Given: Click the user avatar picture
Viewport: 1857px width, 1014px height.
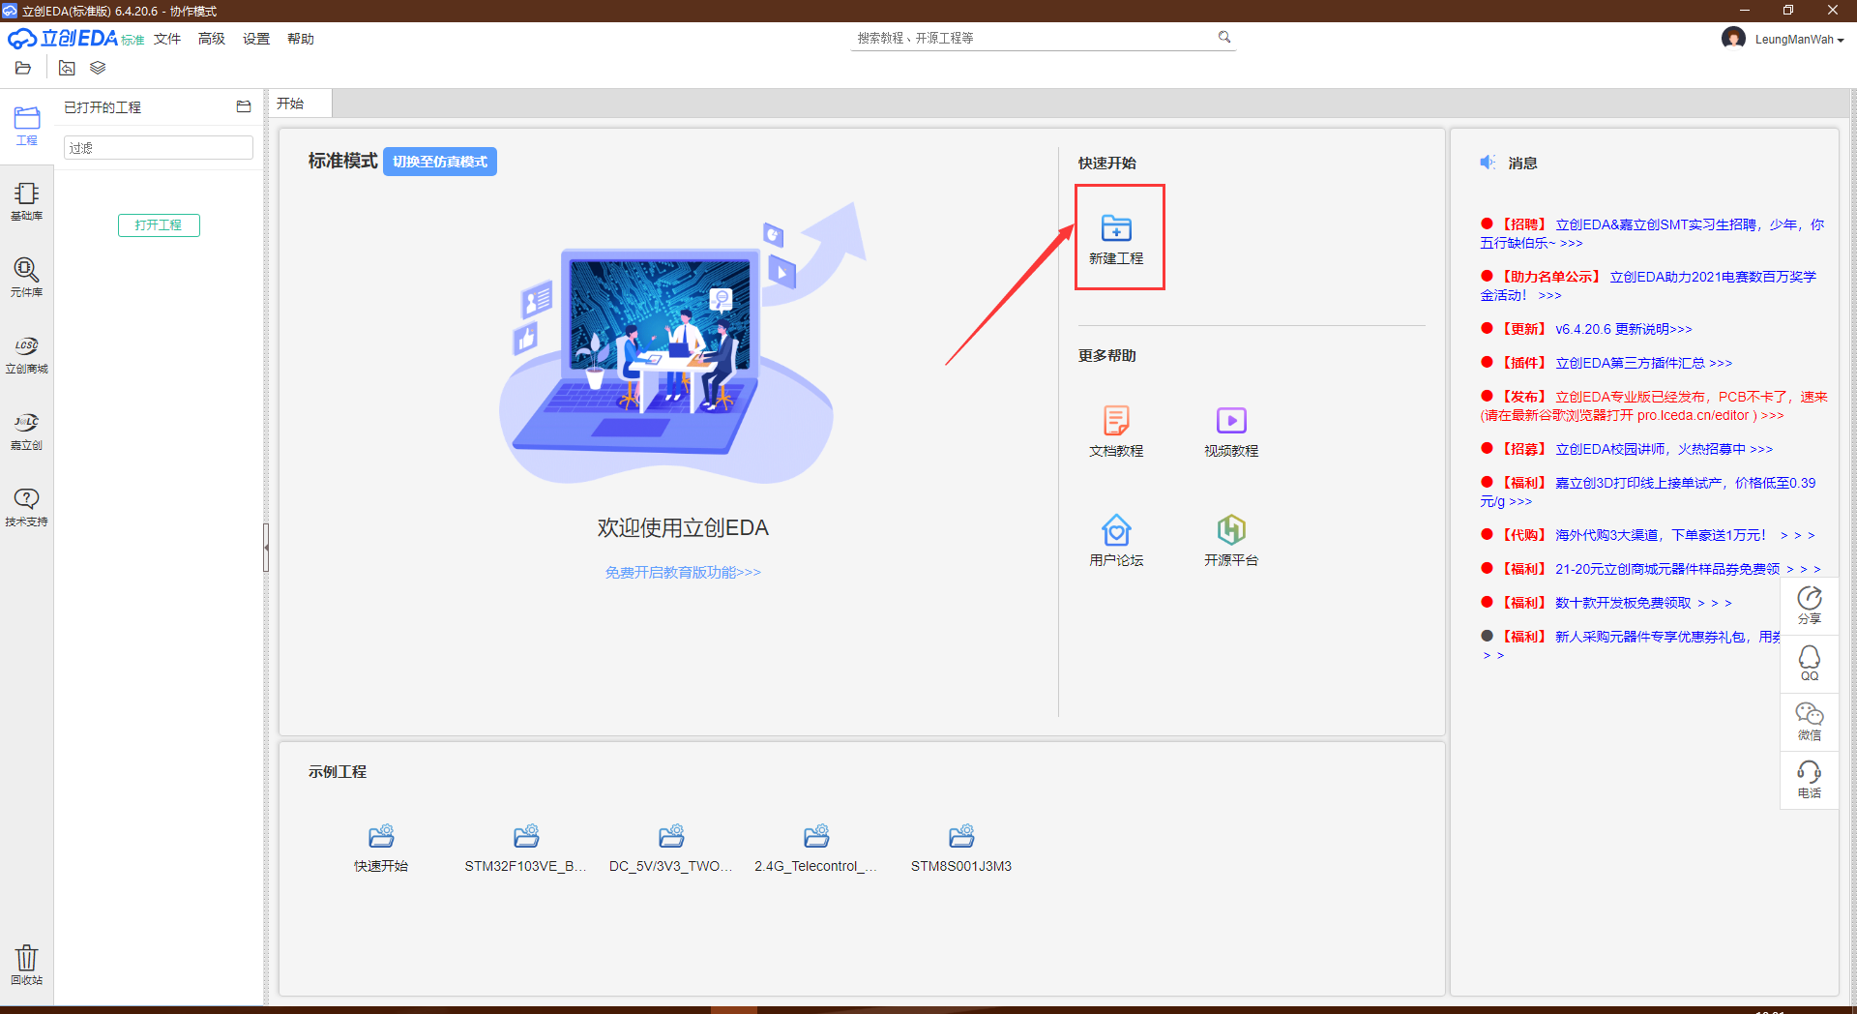Looking at the screenshot, I should [x=1733, y=38].
